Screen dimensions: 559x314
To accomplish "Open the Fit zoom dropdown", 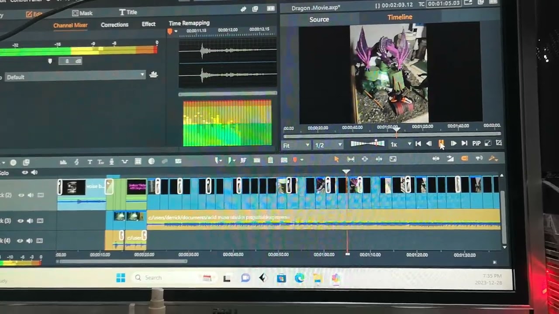I will (x=297, y=145).
